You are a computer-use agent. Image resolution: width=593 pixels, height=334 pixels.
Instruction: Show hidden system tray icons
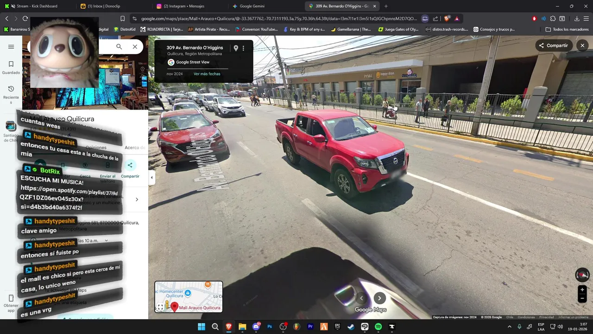click(x=510, y=327)
